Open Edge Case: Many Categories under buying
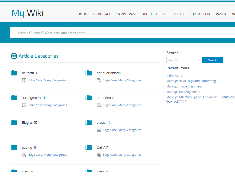 [x=48, y=155]
